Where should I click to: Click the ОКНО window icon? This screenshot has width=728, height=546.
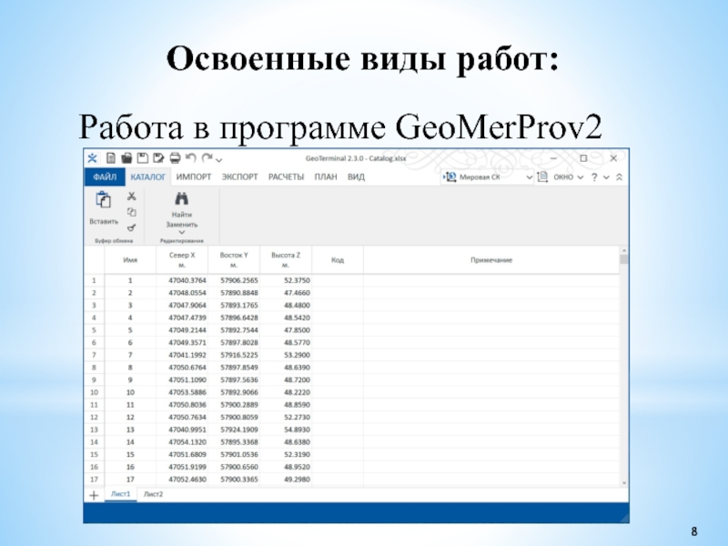point(542,177)
